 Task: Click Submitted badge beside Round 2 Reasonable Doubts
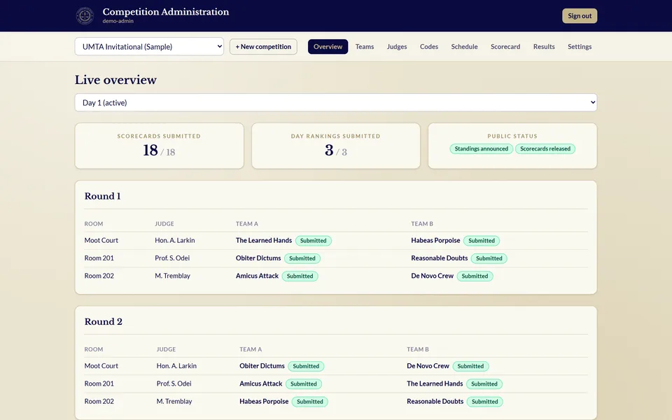484,402
